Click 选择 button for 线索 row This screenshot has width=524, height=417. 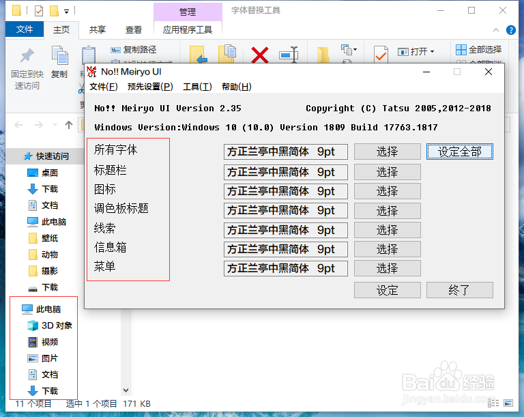click(388, 230)
